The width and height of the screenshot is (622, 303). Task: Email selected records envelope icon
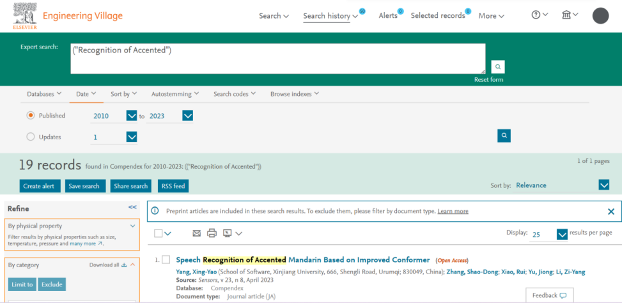pyautogui.click(x=197, y=233)
